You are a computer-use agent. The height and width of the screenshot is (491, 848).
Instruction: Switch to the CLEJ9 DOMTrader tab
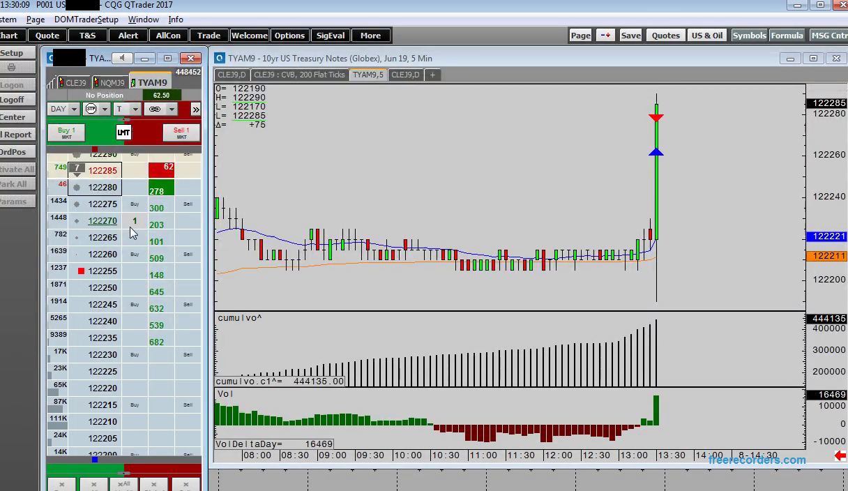(x=73, y=83)
